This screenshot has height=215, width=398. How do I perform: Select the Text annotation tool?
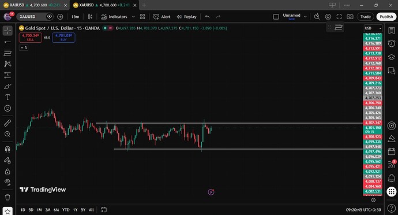(x=7, y=97)
